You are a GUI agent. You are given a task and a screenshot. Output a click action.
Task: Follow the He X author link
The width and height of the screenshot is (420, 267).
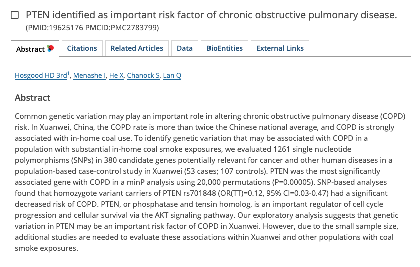[x=116, y=75]
